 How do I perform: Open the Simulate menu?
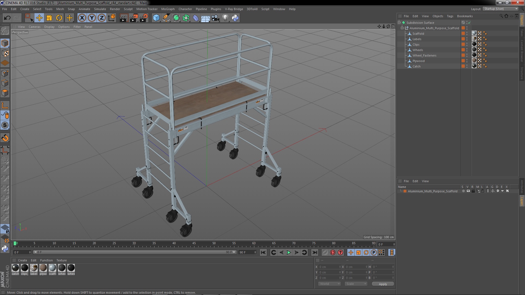click(100, 9)
